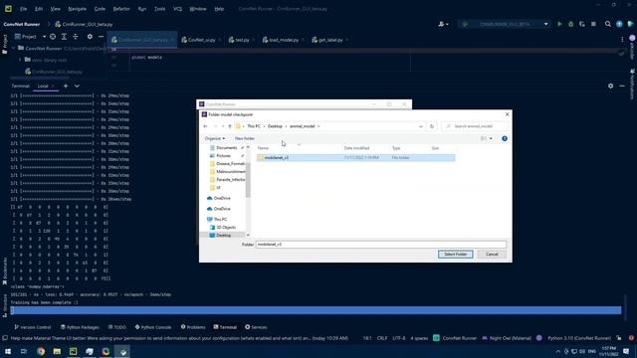Collapse ConvNet Runner root folder in tree

(x=13, y=48)
